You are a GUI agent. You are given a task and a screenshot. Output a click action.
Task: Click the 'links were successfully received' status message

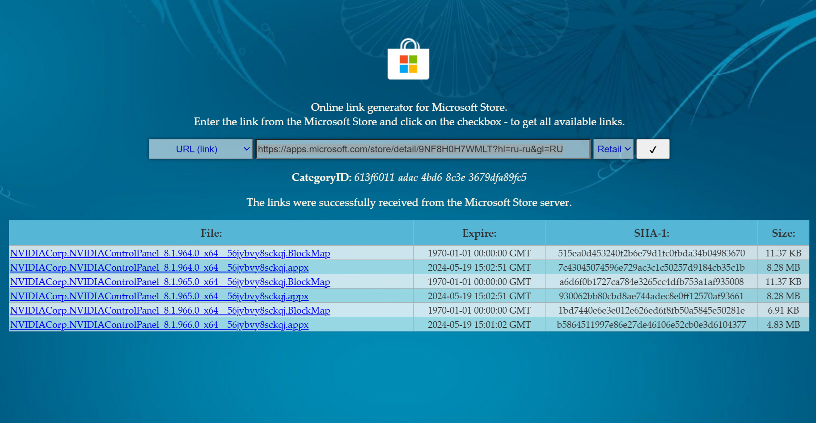tap(409, 203)
